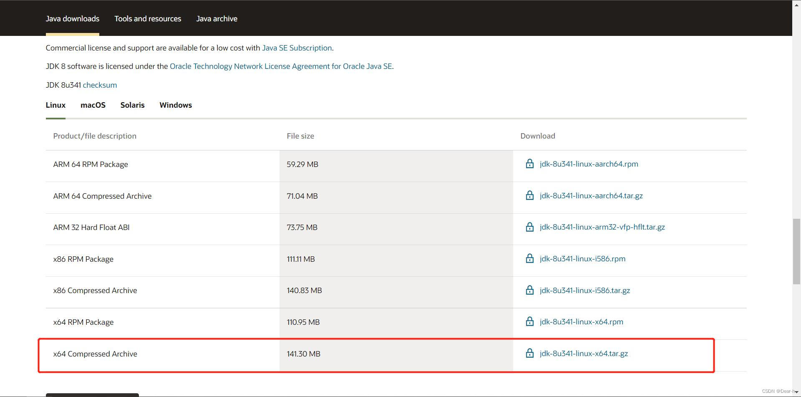Screen dimensions: 801x397
Task: Click the ARM 64 RPM Package description
Action: tap(91, 164)
